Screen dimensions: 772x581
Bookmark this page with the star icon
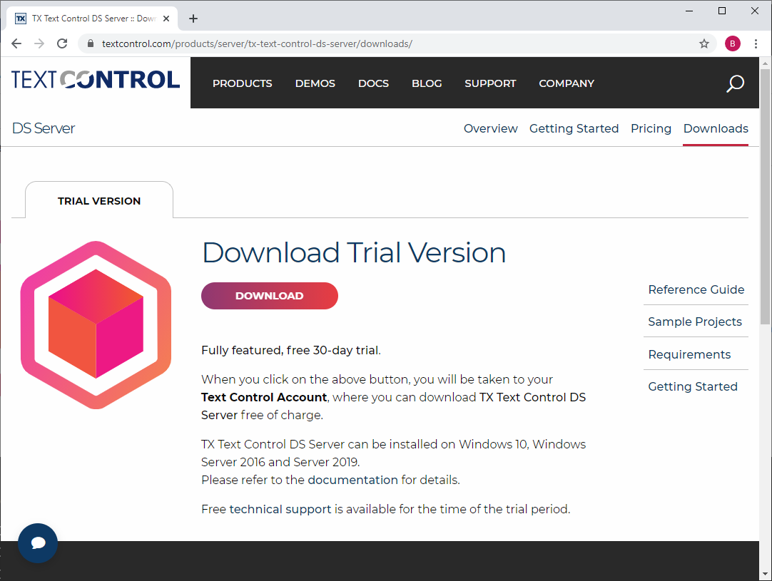[x=704, y=43]
